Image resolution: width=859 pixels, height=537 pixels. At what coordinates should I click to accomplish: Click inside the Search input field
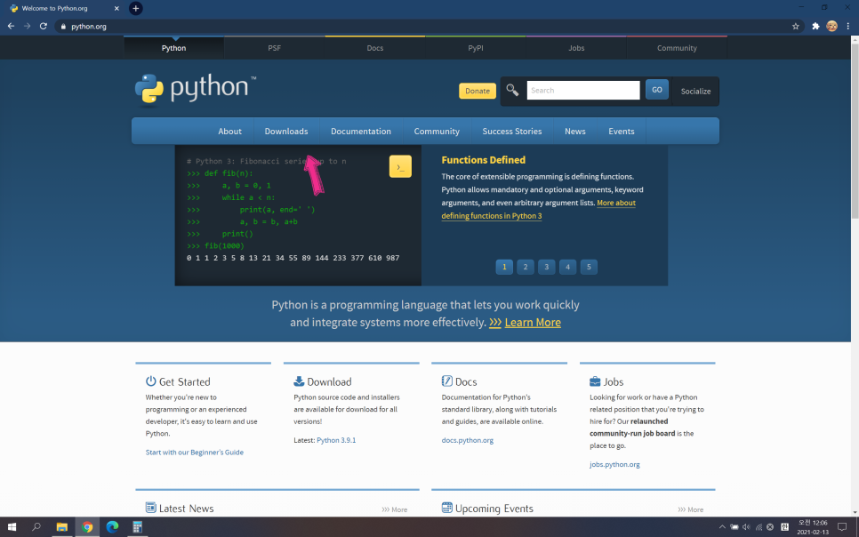coord(583,91)
